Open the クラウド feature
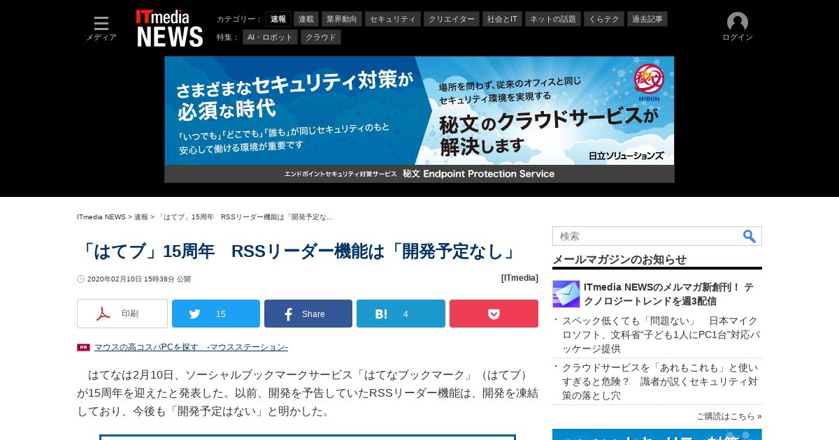Viewport: 839px width, 440px height. [x=321, y=37]
